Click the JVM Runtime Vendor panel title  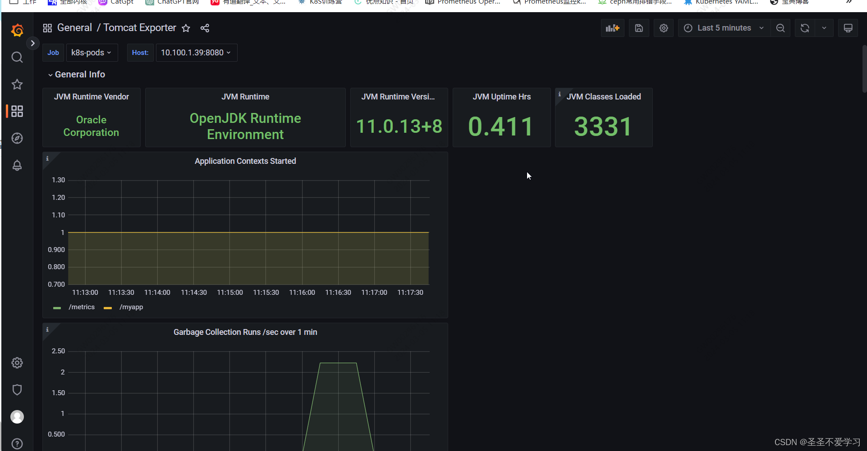(x=92, y=97)
